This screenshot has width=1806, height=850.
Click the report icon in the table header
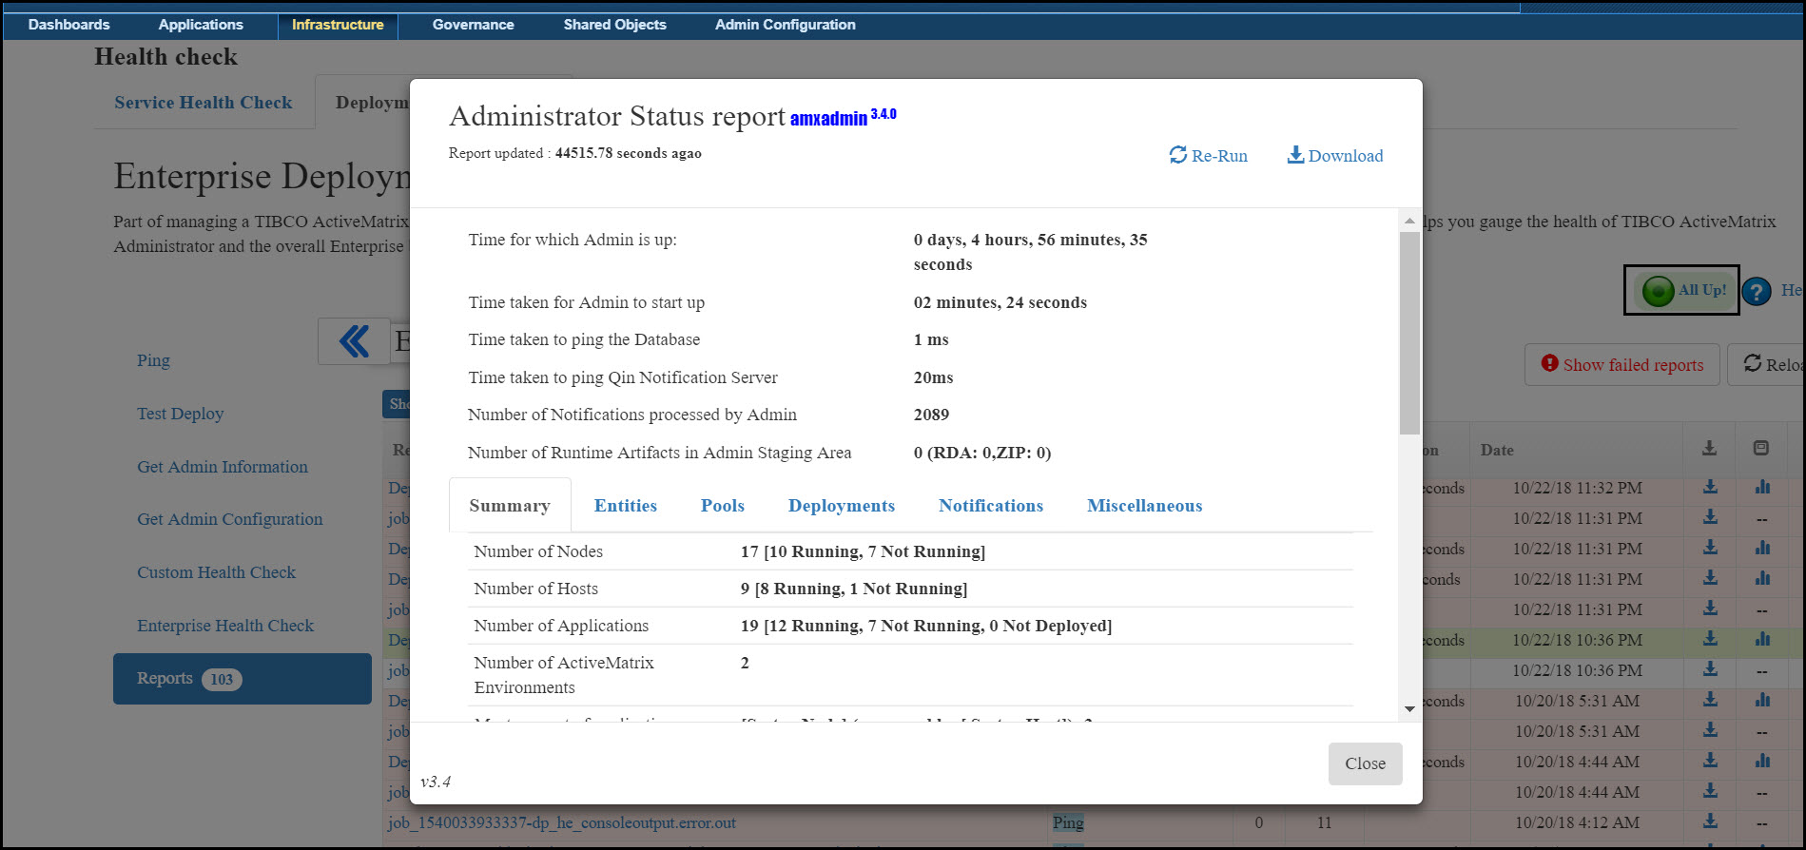1761,448
